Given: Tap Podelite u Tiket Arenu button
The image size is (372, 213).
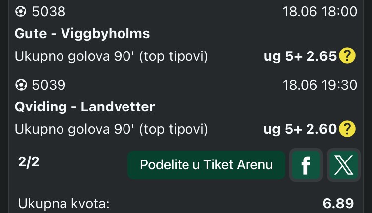Looking at the screenshot, I should (206, 165).
